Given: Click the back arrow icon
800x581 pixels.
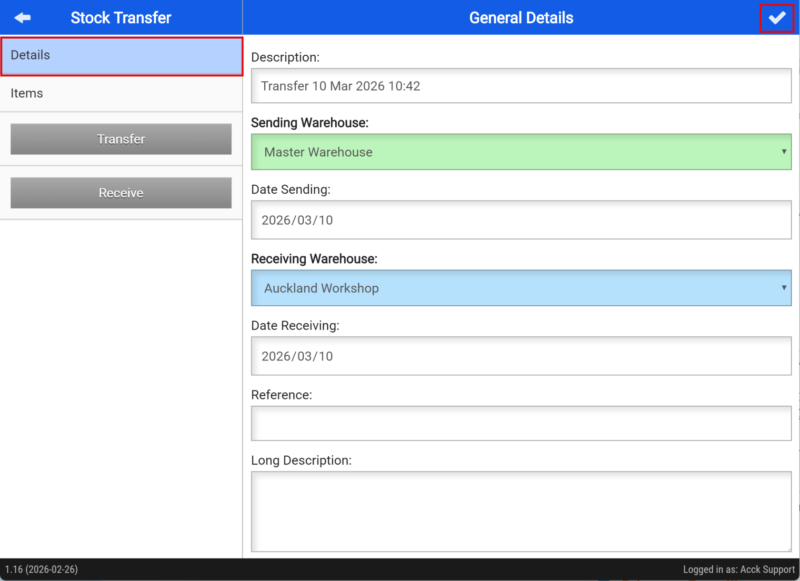Looking at the screenshot, I should [x=22, y=18].
